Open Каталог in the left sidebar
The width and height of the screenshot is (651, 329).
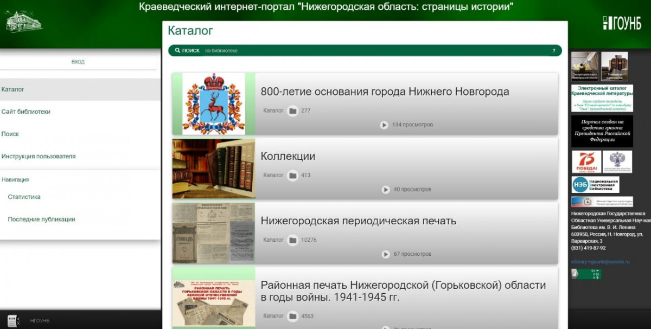click(13, 89)
